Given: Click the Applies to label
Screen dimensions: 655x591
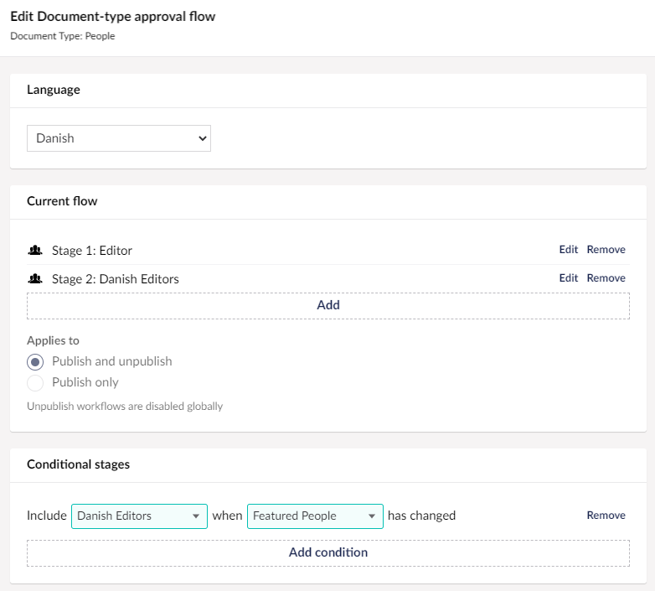Looking at the screenshot, I should (x=53, y=340).
